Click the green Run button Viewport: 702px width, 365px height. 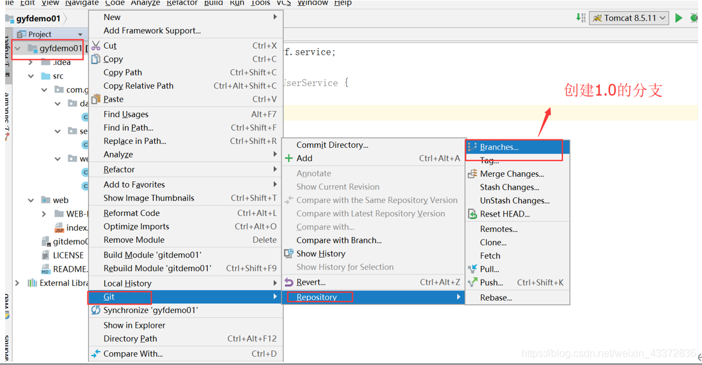click(678, 18)
